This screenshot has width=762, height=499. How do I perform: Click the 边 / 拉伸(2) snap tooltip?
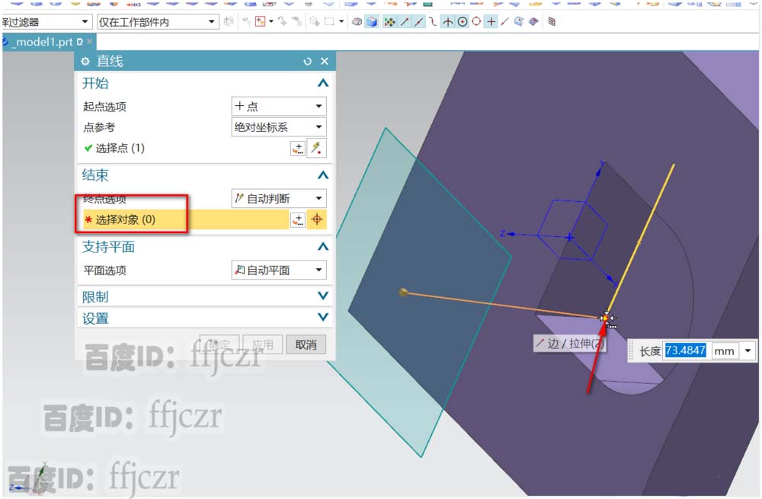click(x=569, y=344)
